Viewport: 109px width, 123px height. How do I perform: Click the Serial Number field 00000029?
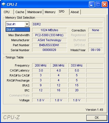[x=49, y=50]
